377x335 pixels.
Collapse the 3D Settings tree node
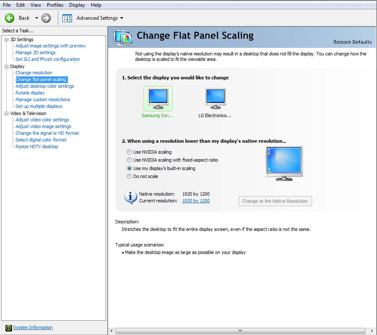pos(6,39)
